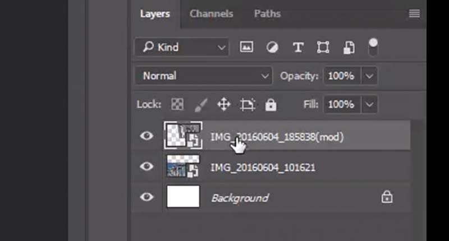Click the Fill 100% value field
The image size is (449, 241).
pos(342,104)
